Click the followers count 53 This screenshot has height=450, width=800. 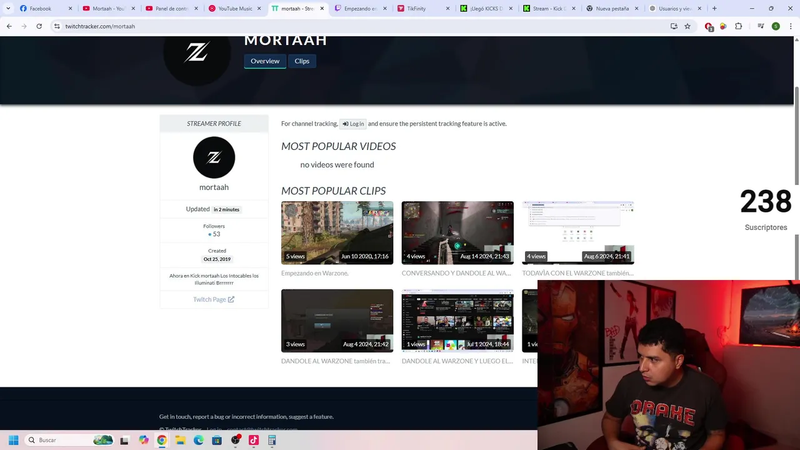[x=216, y=234]
